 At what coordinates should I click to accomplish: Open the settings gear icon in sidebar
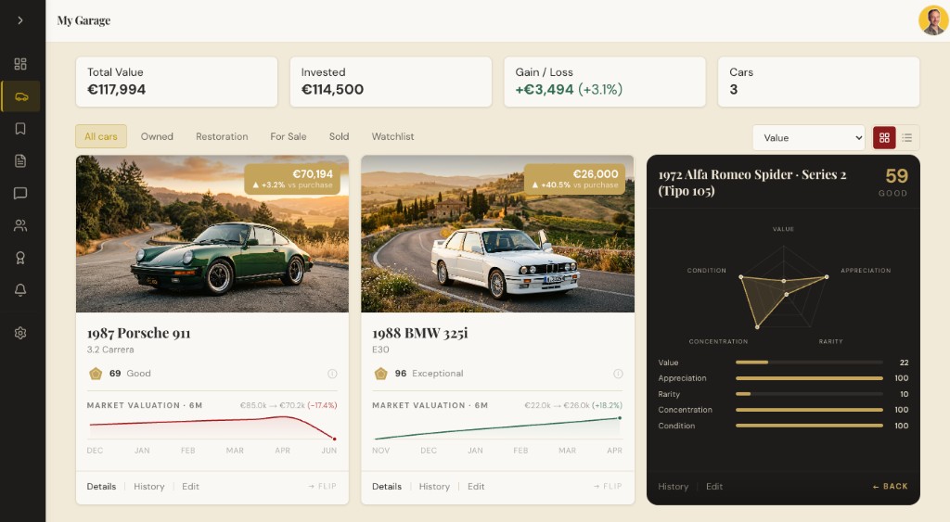click(20, 333)
